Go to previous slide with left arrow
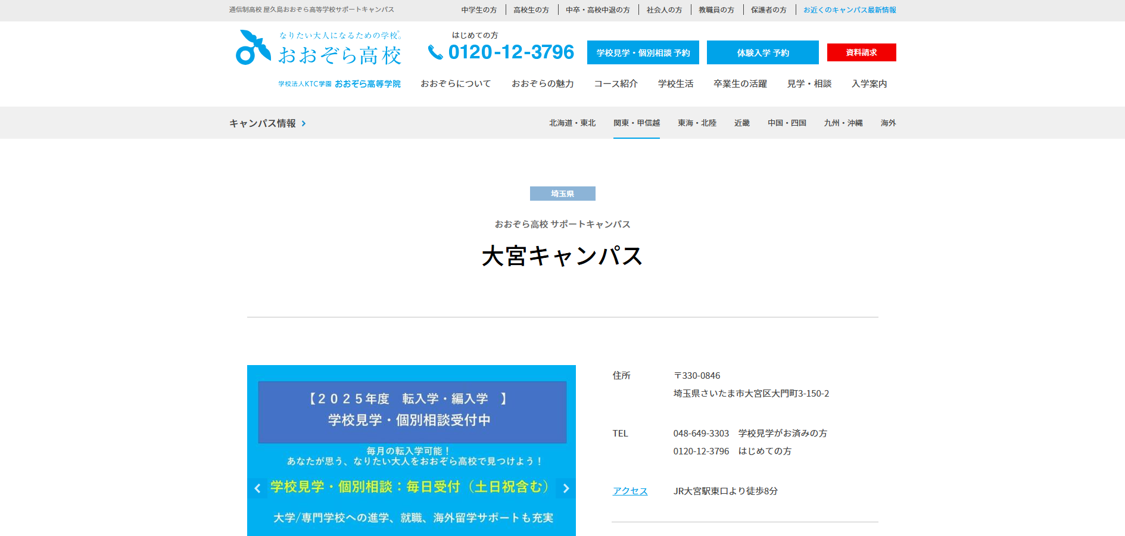 pyautogui.click(x=257, y=488)
